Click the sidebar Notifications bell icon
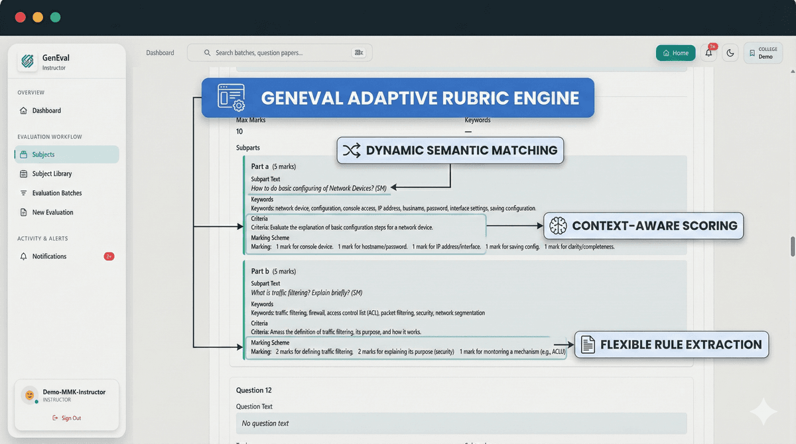Image resolution: width=796 pixels, height=444 pixels. (x=24, y=256)
